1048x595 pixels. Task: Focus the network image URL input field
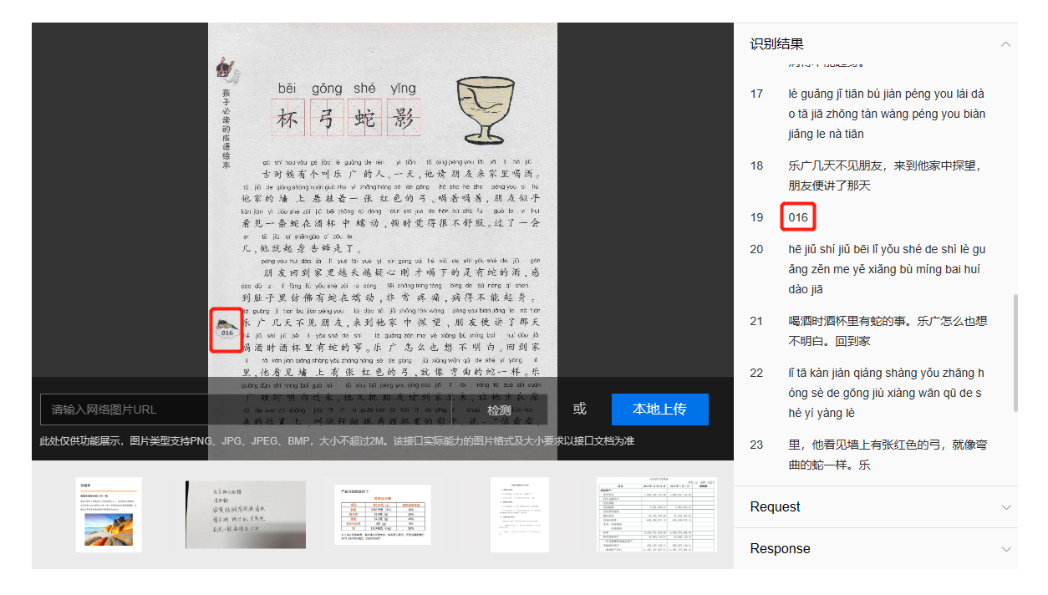[251, 409]
